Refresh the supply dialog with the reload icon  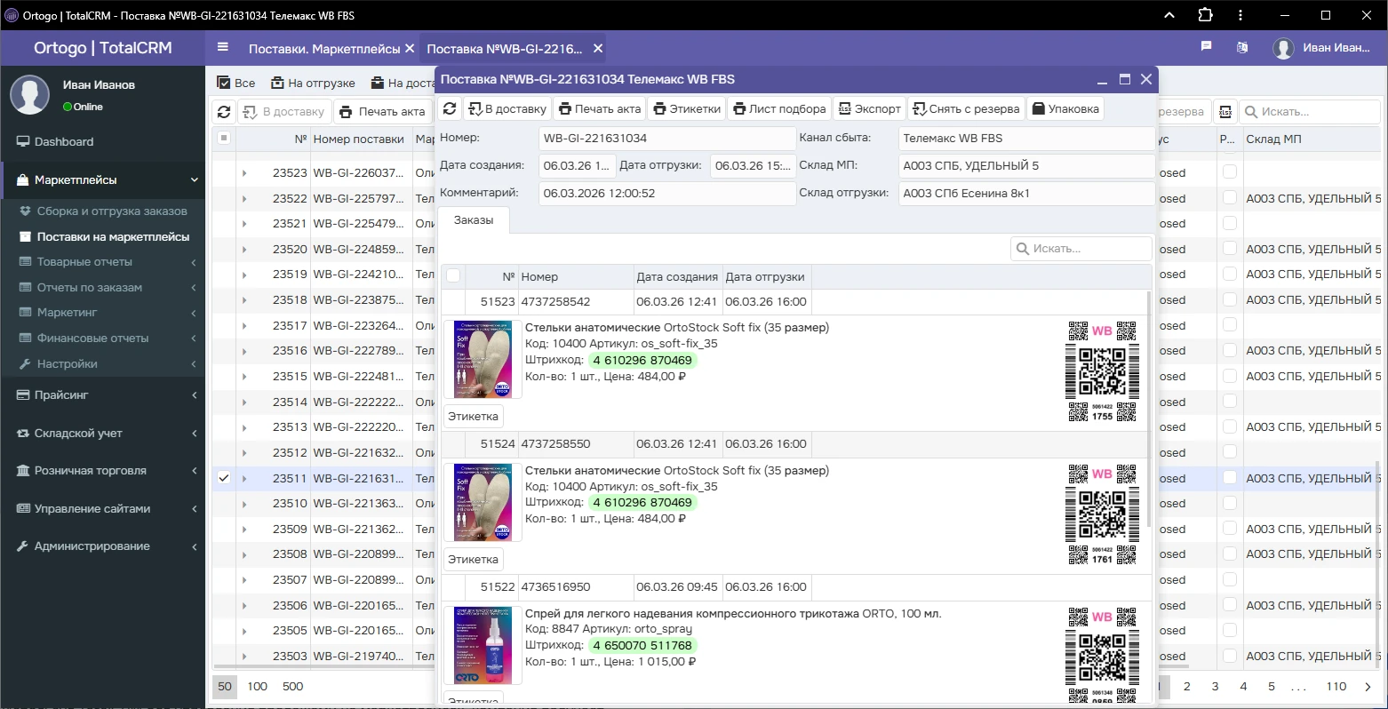coord(450,108)
